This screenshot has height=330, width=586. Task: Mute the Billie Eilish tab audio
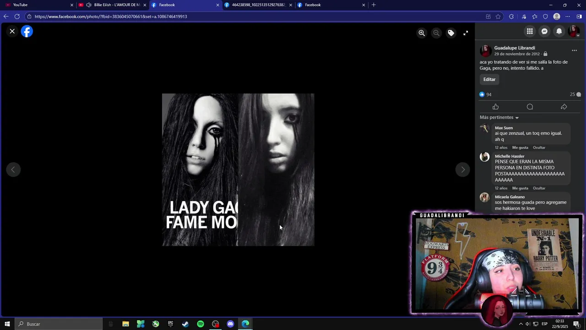point(88,5)
